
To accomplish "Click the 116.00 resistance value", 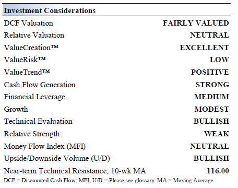I will click(218, 171).
